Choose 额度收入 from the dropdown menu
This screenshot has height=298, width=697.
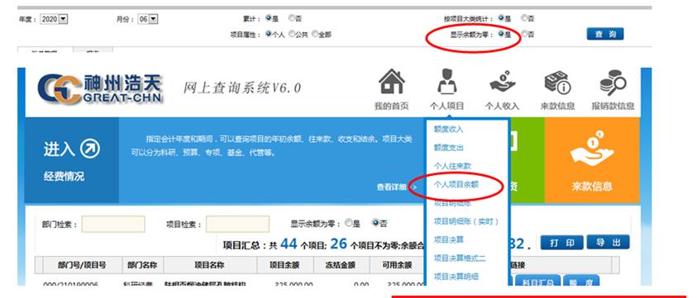[x=448, y=130]
